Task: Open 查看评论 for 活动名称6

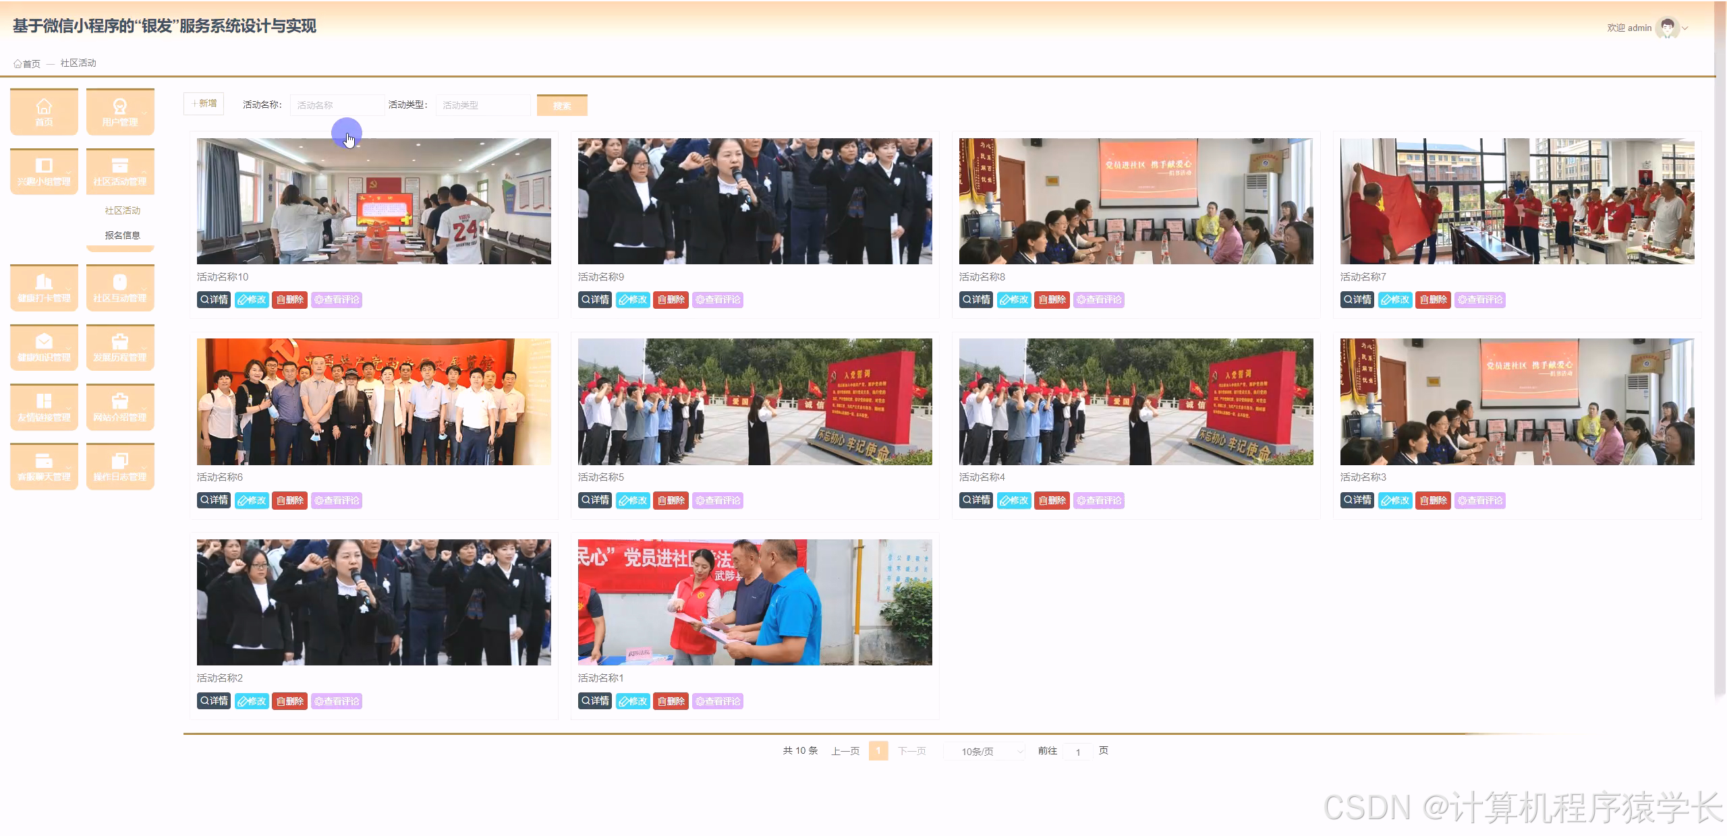Action: click(337, 500)
